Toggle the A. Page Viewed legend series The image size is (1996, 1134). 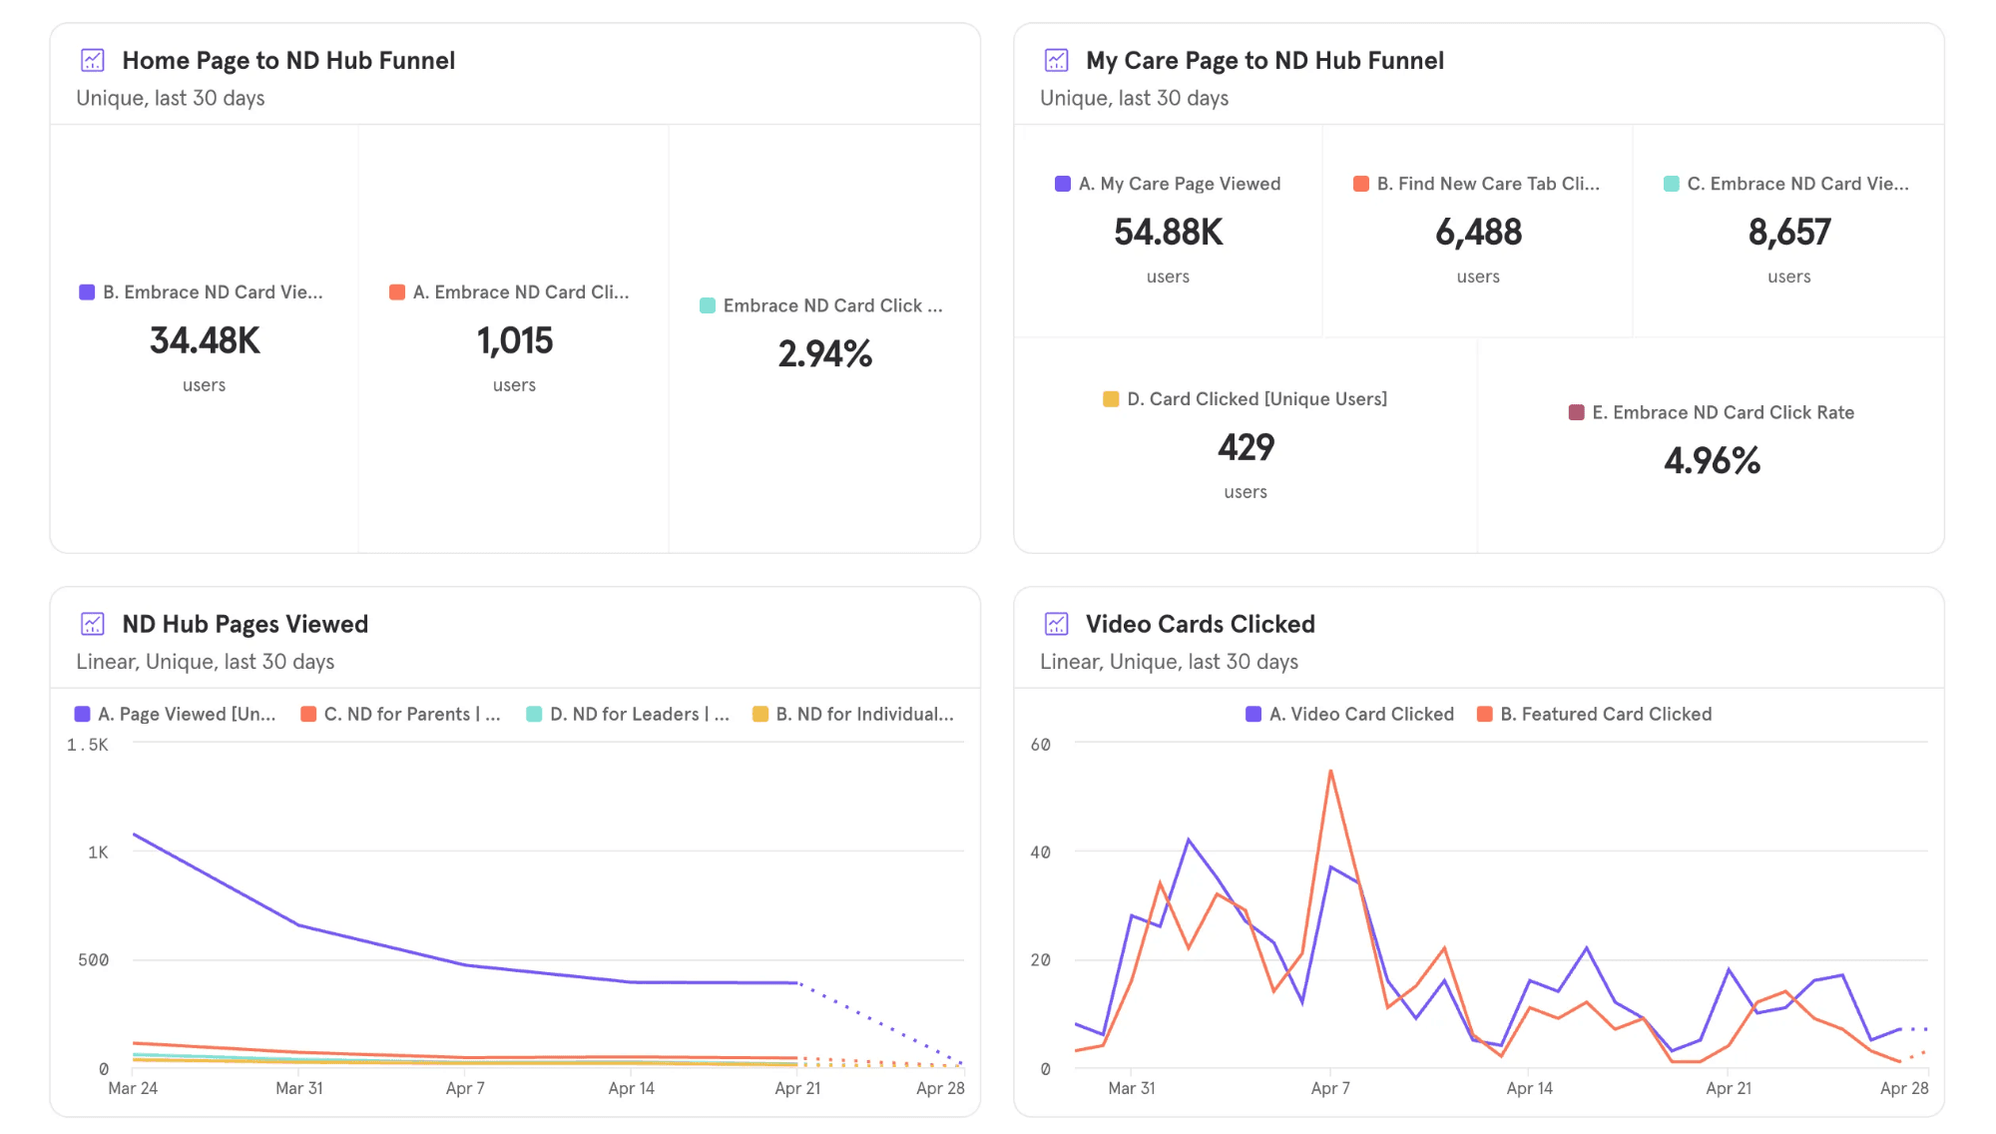coord(186,714)
